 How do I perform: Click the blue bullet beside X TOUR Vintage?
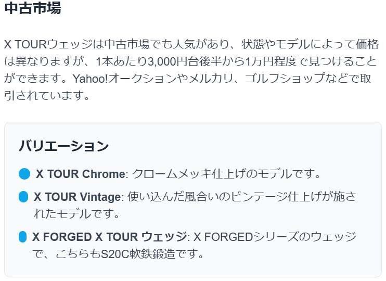pos(23,197)
